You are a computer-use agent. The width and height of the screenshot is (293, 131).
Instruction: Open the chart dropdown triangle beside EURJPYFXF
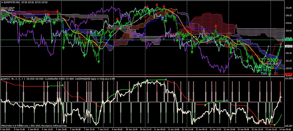click(x=2, y=2)
